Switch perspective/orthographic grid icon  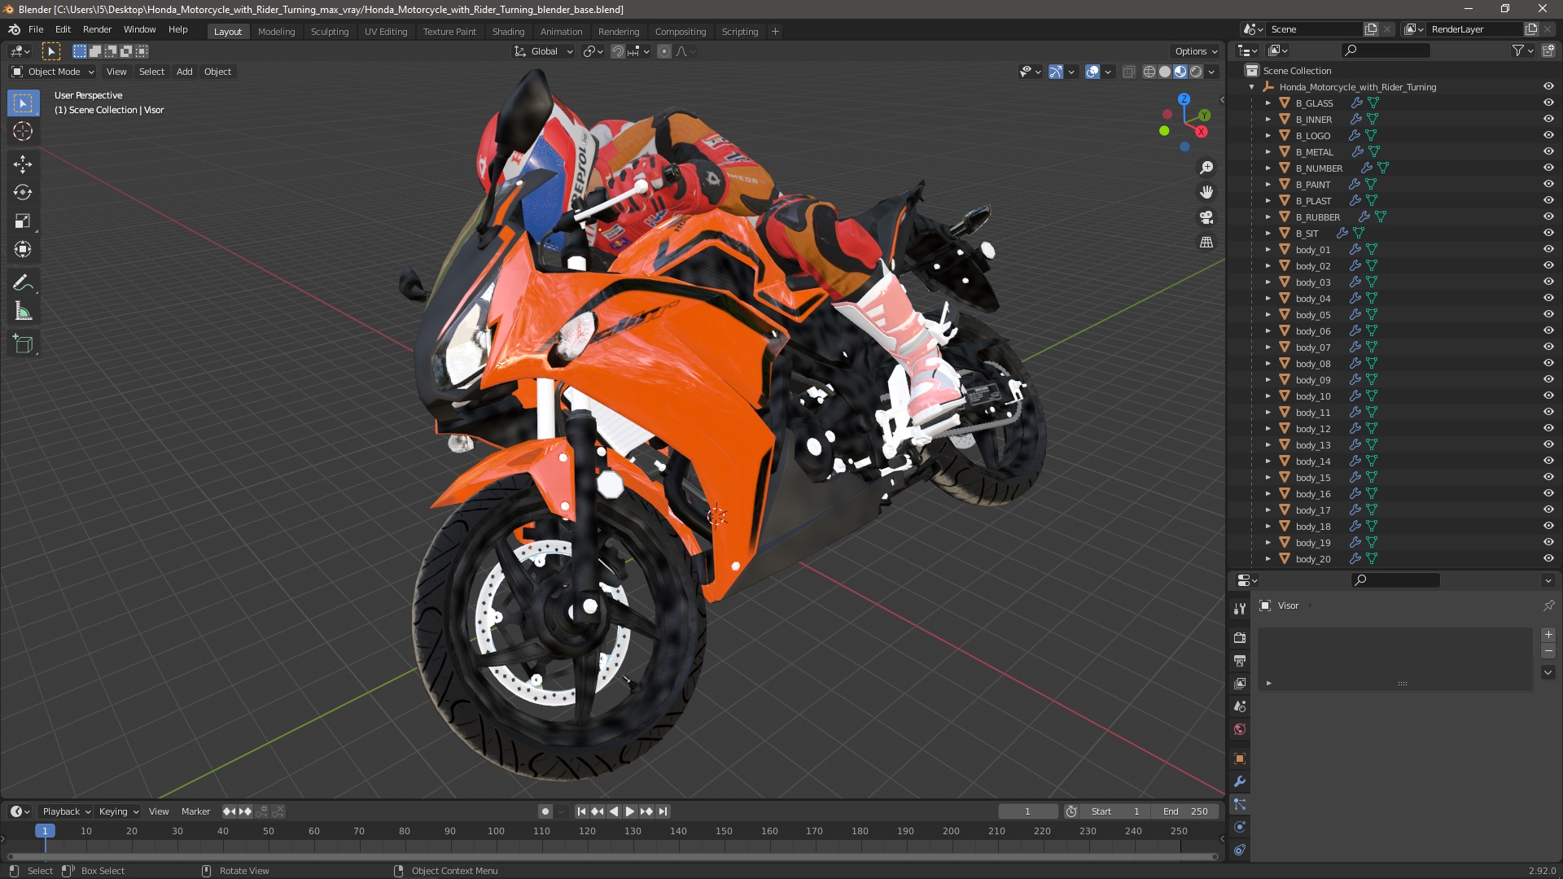(1206, 243)
